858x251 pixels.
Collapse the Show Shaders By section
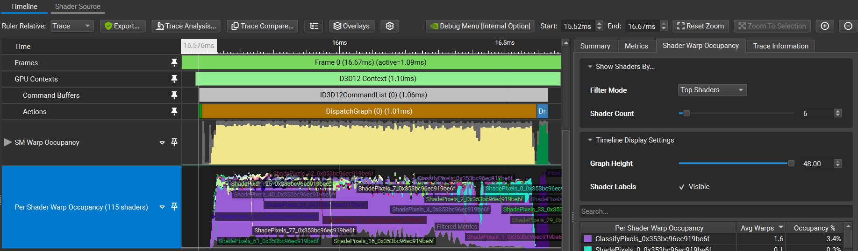pyautogui.click(x=590, y=67)
